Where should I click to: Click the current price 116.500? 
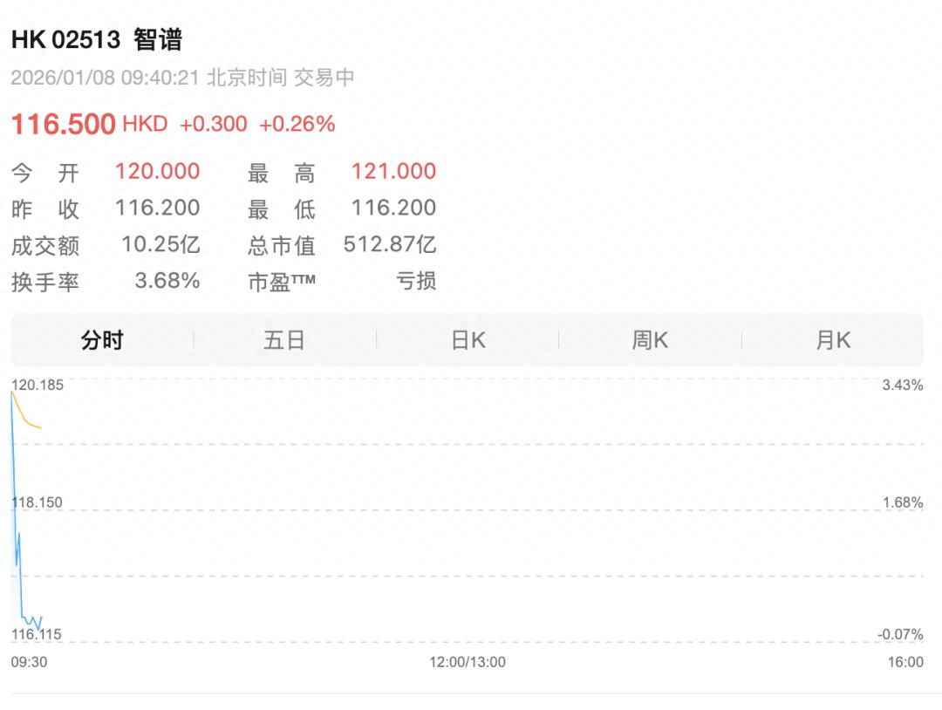click(x=63, y=124)
